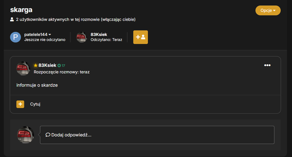The width and height of the screenshot is (292, 157).
Task: Open the Opcje dropdown button
Action: (268, 10)
